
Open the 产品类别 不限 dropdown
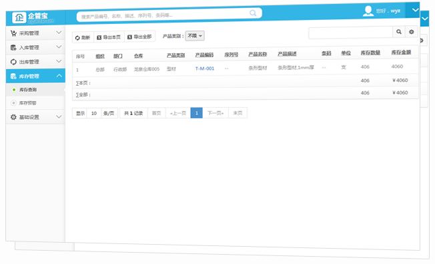[x=195, y=36]
